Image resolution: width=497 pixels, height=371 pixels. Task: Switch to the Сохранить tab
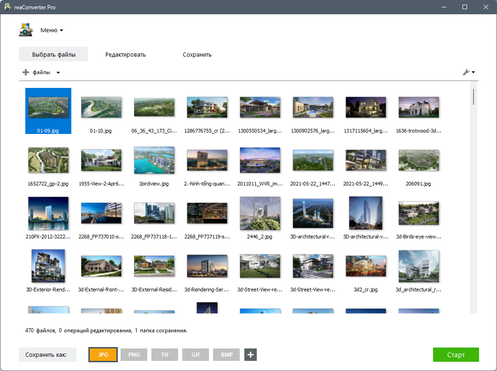pos(197,54)
